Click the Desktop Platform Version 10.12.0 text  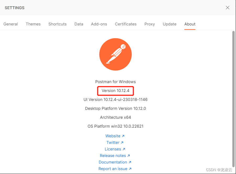pos(115,108)
